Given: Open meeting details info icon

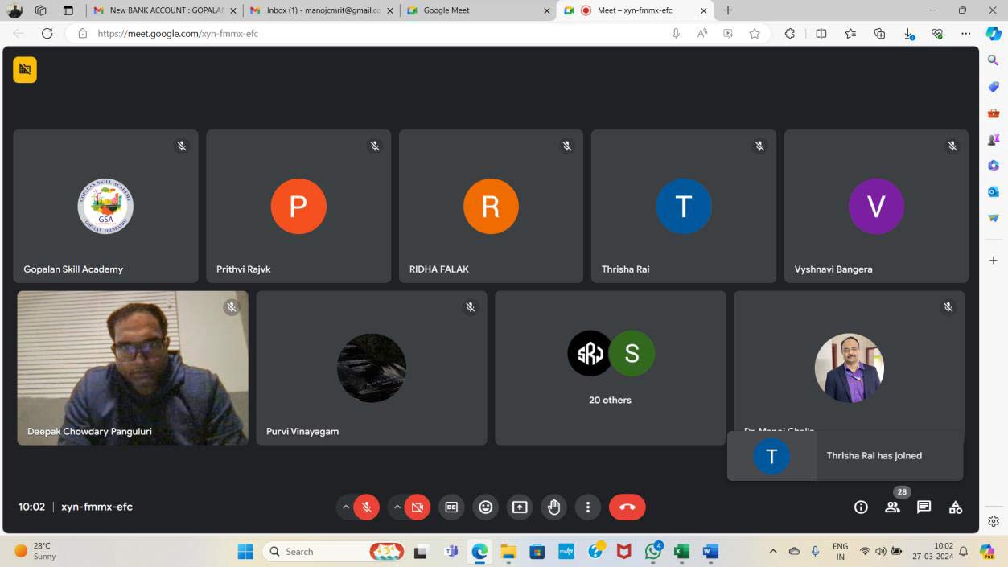Looking at the screenshot, I should [861, 507].
